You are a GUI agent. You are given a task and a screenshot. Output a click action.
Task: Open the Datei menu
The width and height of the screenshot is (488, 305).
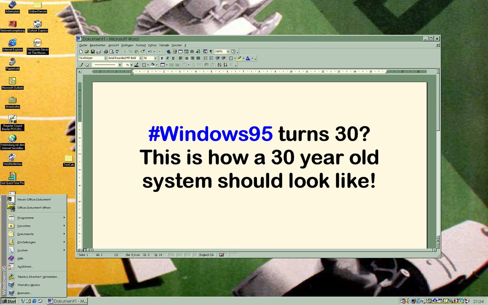tap(83, 45)
